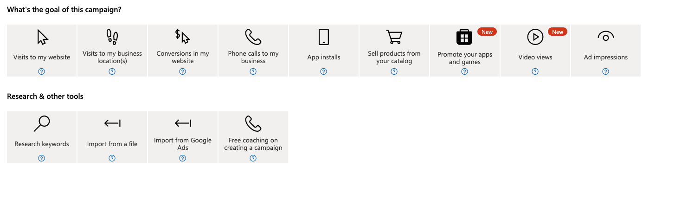Open the Research keywords magnifier tool
Image resolution: width=694 pixels, height=206 pixels.
pyautogui.click(x=42, y=123)
